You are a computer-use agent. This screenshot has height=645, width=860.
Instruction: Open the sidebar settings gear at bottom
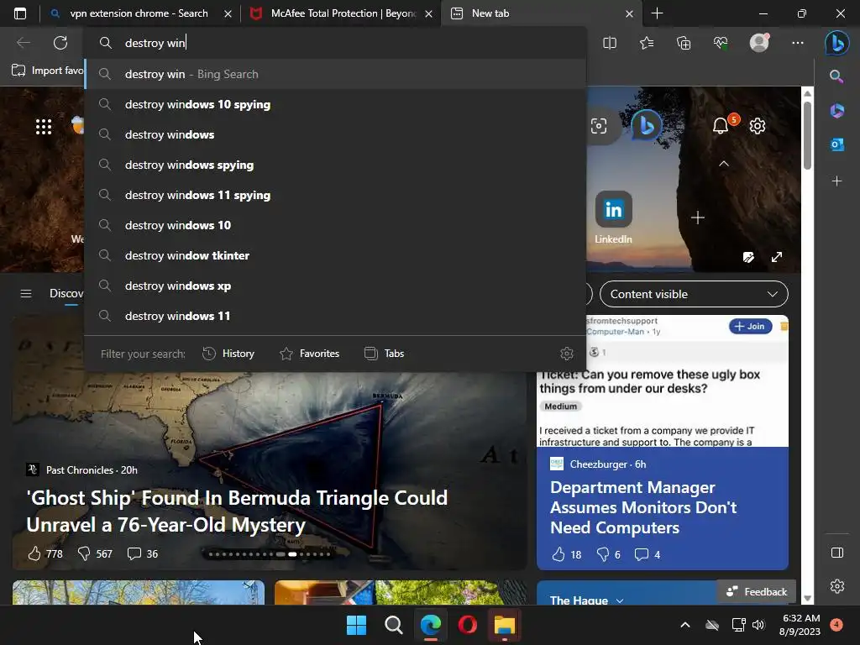tap(837, 586)
